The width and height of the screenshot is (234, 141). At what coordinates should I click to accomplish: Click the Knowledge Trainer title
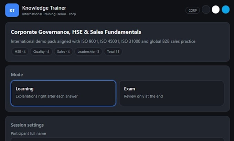44,8
